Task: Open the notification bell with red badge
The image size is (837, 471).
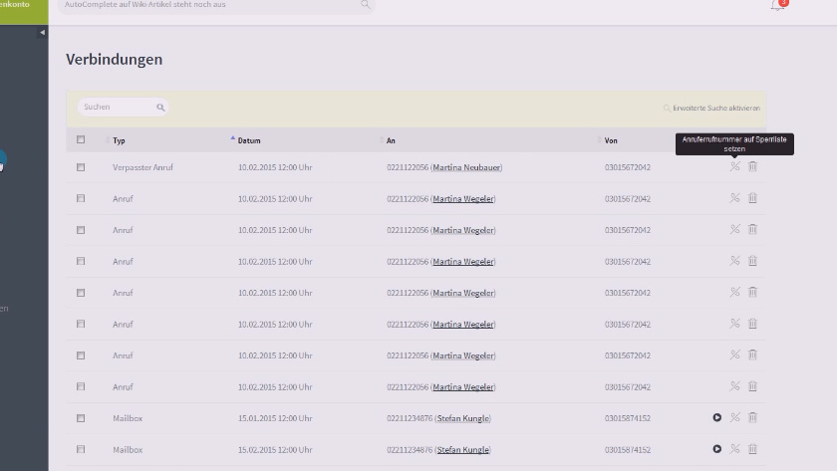Action: tap(778, 5)
